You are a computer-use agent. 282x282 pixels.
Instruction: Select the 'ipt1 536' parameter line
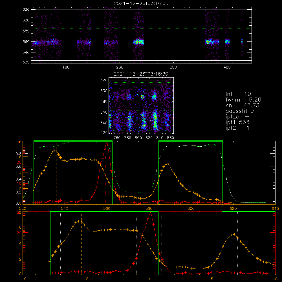click(237, 122)
